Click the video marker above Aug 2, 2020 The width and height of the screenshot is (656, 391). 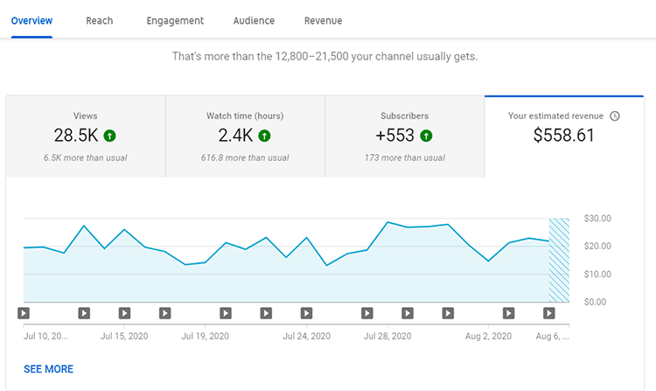[x=508, y=312]
